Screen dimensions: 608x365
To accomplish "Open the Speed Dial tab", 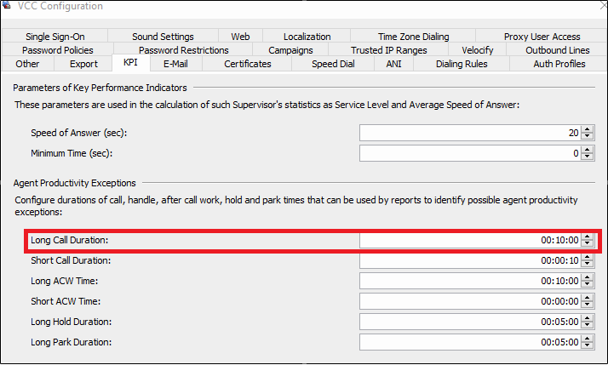I will tap(333, 64).
